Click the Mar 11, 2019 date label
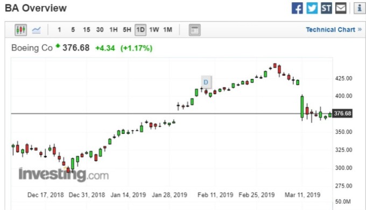The height and width of the screenshot is (210, 366). coord(302,195)
